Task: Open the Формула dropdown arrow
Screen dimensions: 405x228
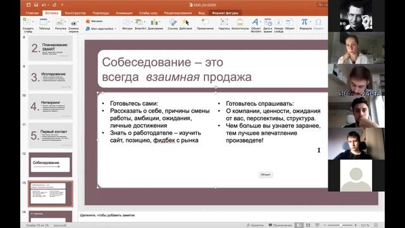Action: click(x=310, y=22)
